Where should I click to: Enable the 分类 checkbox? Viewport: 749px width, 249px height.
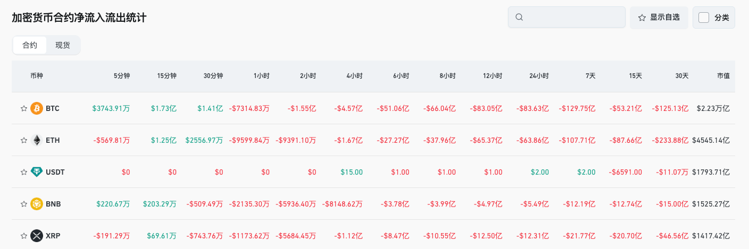(704, 18)
